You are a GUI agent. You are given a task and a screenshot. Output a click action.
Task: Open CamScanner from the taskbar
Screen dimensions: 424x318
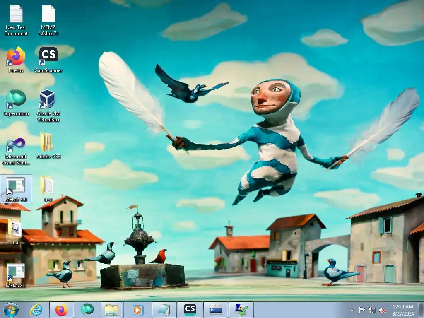point(190,310)
